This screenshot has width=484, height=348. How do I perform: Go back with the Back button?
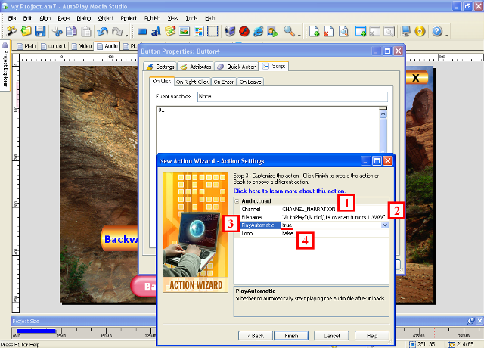point(256,335)
